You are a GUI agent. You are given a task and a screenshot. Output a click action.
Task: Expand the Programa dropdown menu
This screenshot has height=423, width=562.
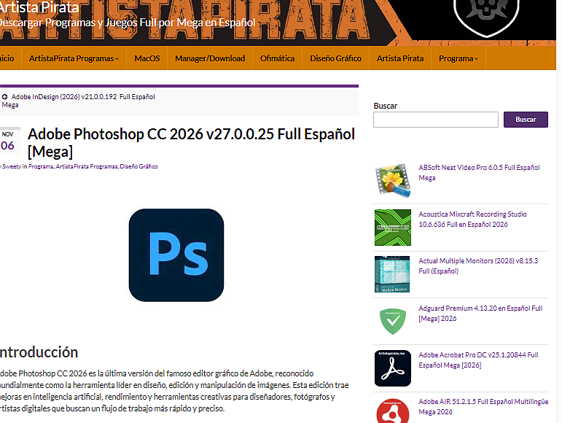point(458,58)
